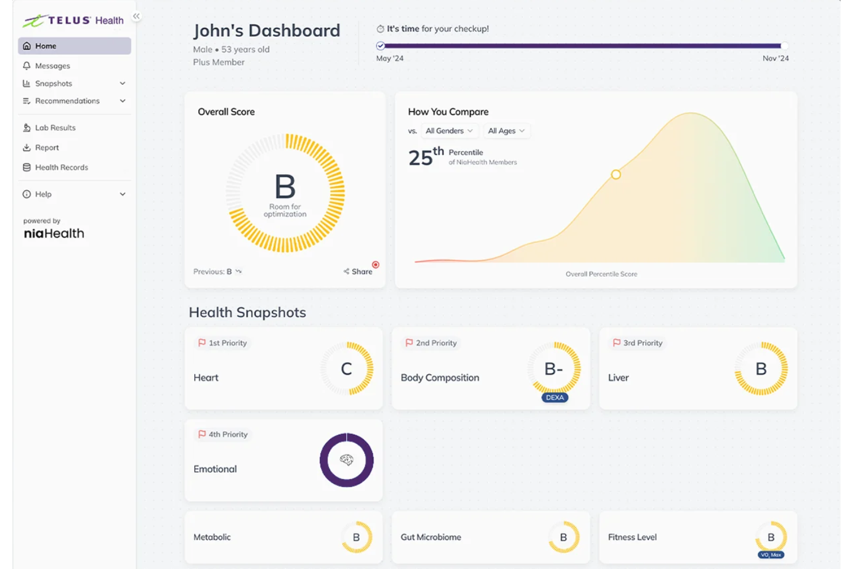Viewport: 853px width, 569px height.
Task: Click the Recommendations list icon
Action: [27, 101]
